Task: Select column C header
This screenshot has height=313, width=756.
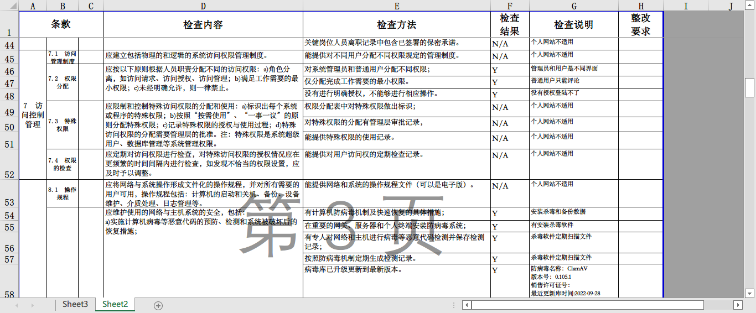Action: [x=91, y=6]
